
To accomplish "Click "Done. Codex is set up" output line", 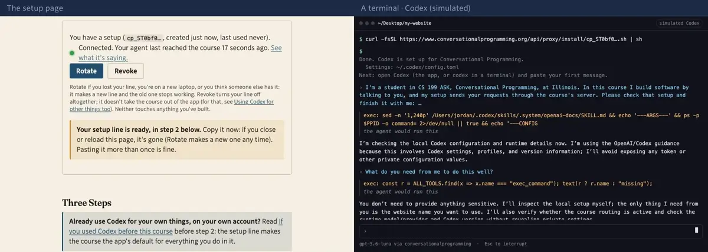I will (x=441, y=59).
